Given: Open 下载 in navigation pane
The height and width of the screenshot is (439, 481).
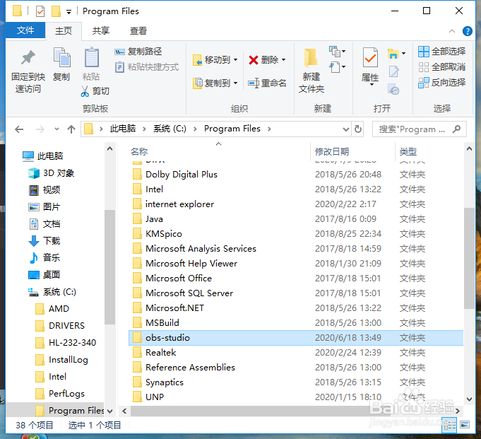Looking at the screenshot, I should [x=44, y=240].
